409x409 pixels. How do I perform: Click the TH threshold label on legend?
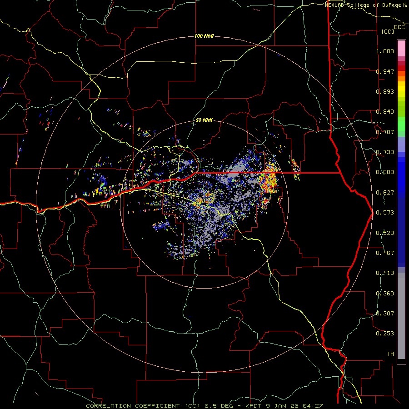390,354
